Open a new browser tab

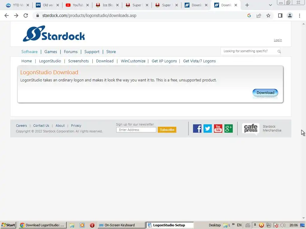247,5
